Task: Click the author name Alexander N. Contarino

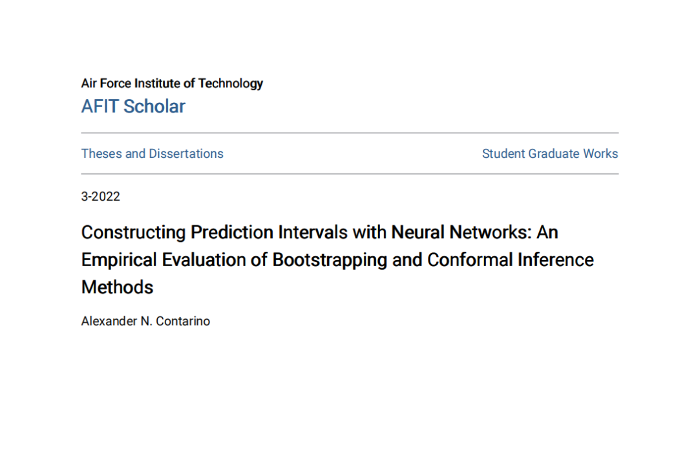Action: (x=145, y=321)
